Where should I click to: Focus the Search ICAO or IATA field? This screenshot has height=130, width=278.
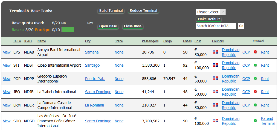coord(216,26)
